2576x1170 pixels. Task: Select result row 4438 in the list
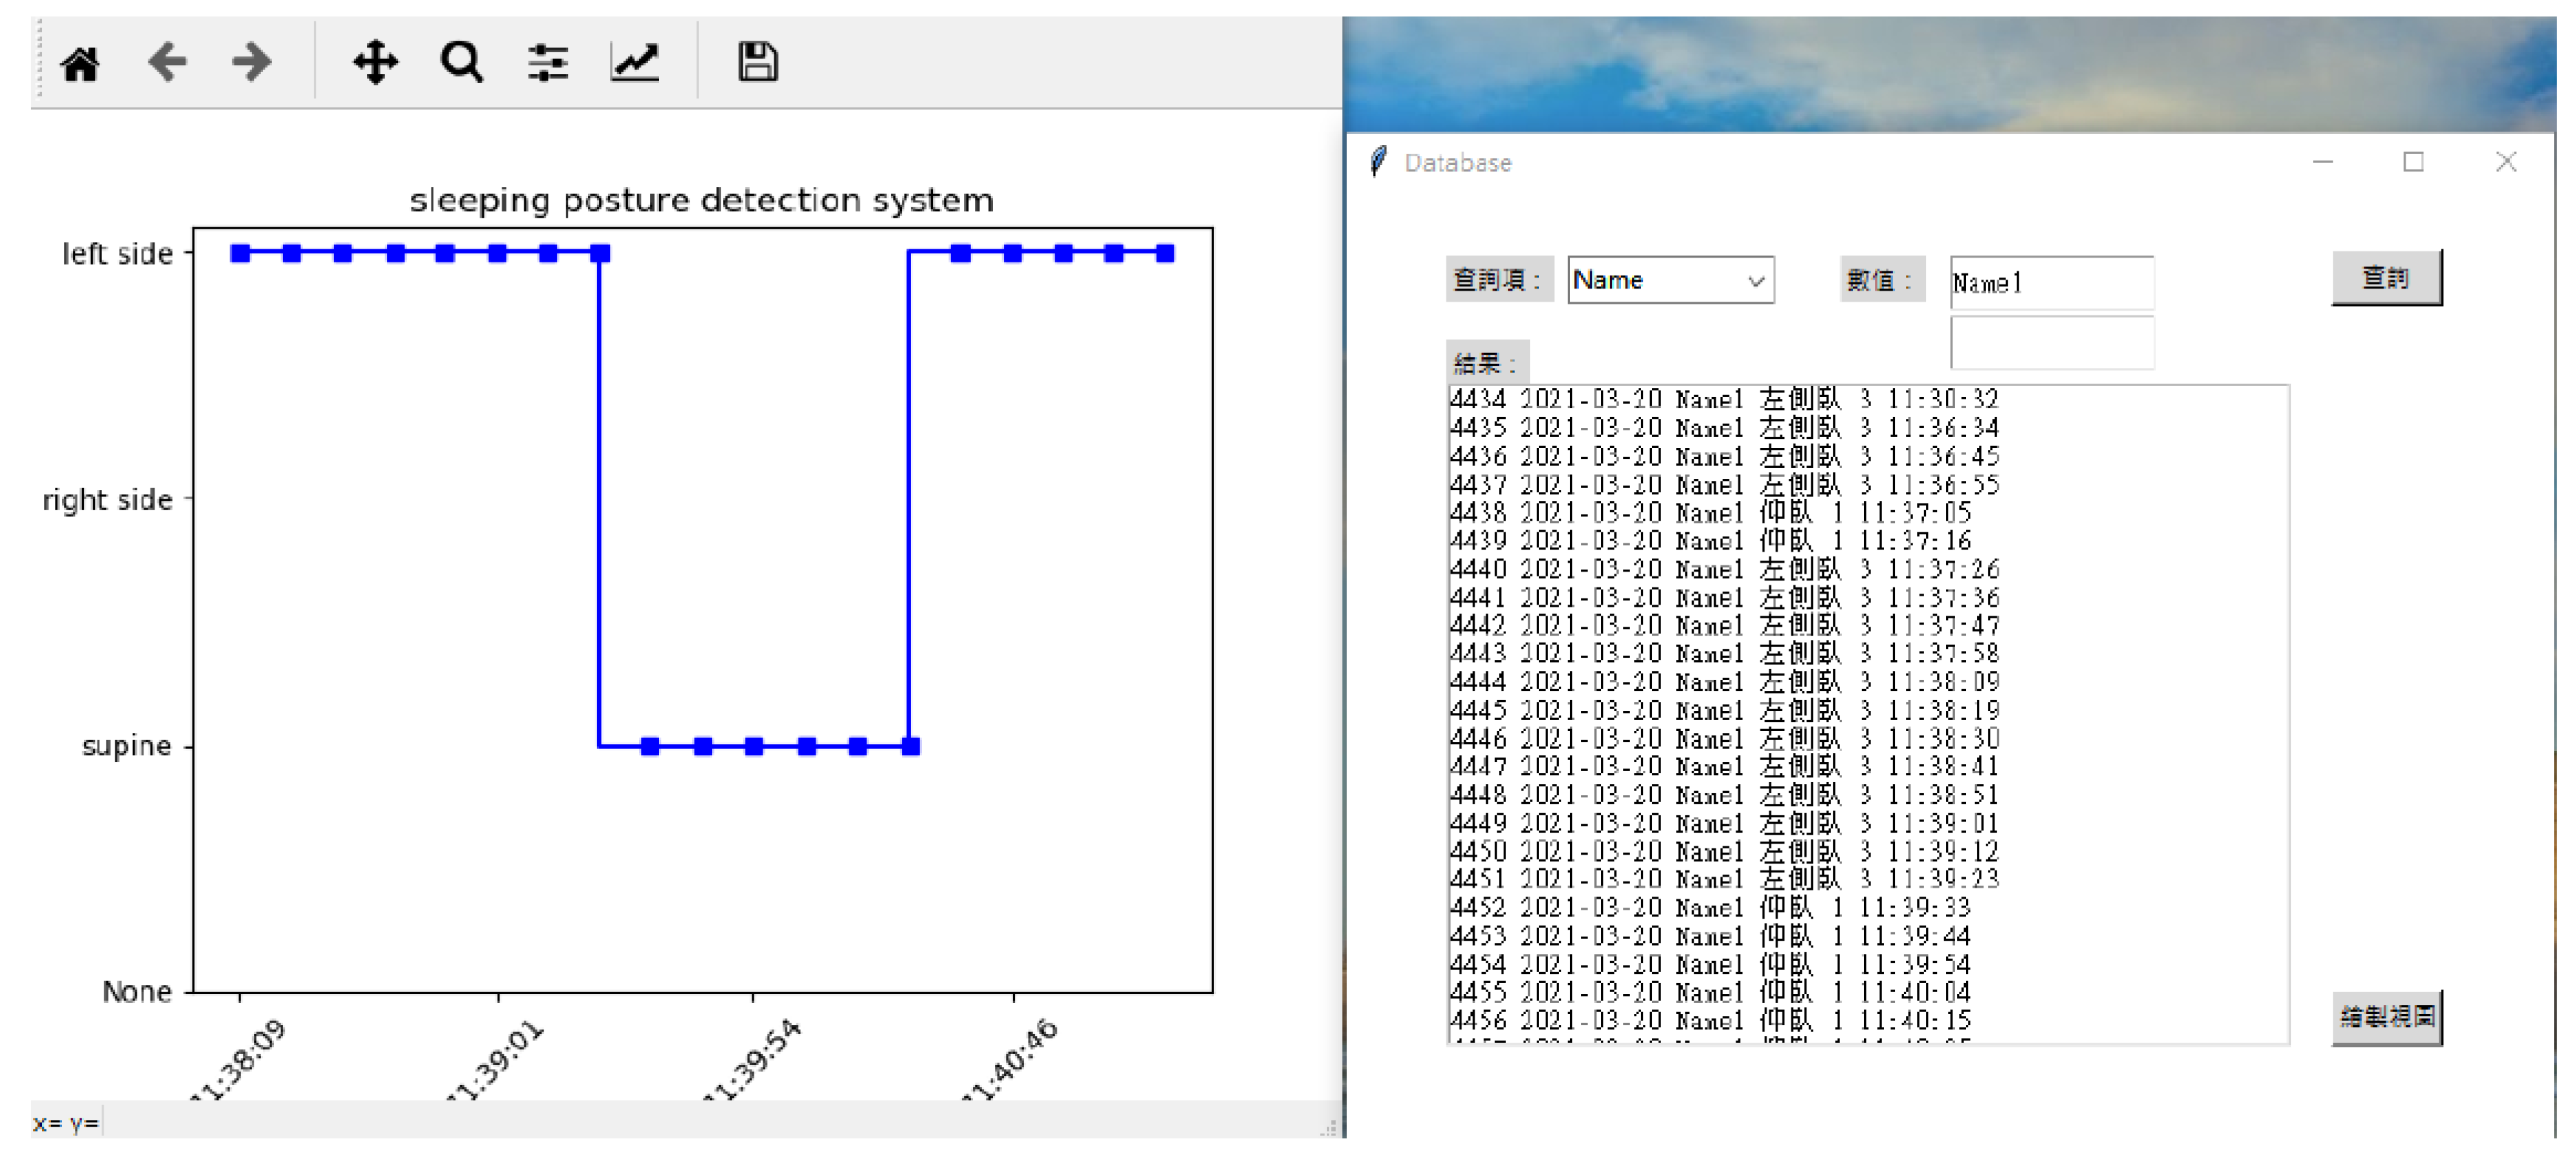pyautogui.click(x=1710, y=513)
